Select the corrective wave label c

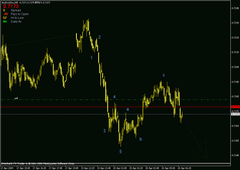(164, 75)
